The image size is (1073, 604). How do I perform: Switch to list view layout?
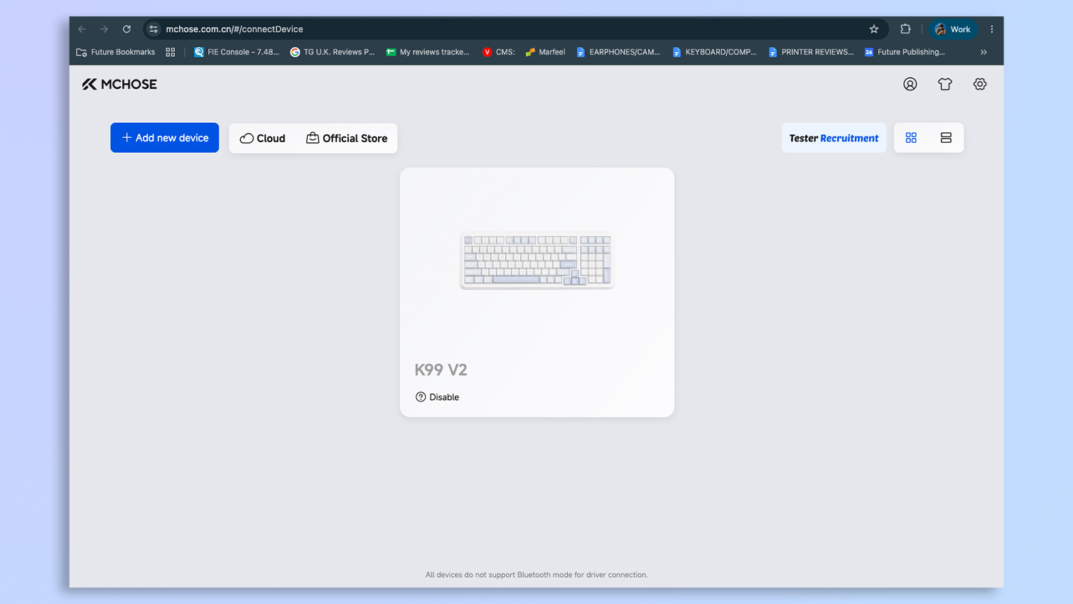point(946,138)
